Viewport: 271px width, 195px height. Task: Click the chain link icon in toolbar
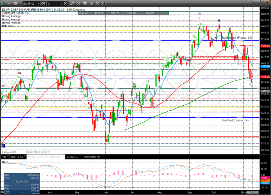[x=104, y=3]
